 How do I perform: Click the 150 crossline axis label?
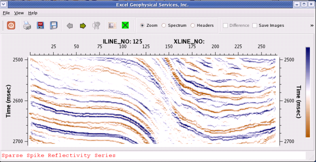169,47
